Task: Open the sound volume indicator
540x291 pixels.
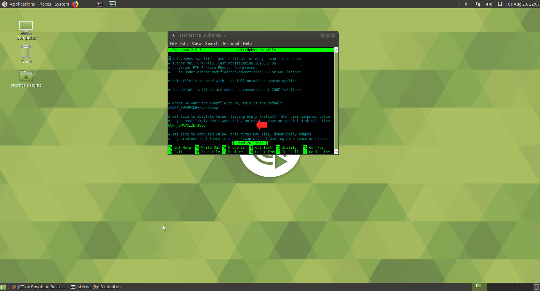Action: pyautogui.click(x=488, y=4)
